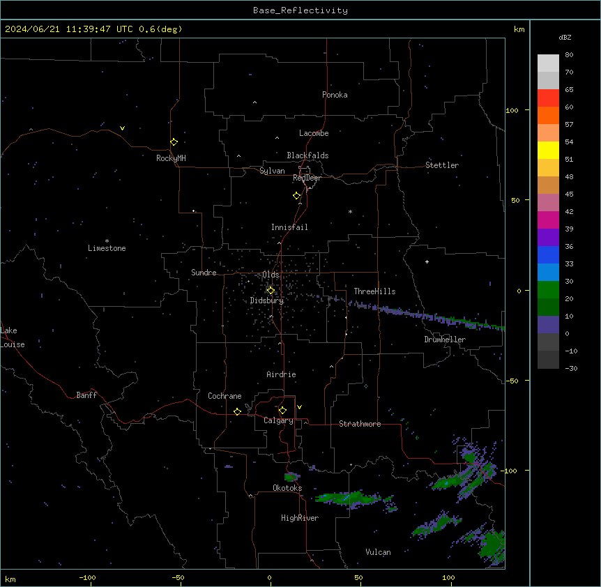Click the Calgary city label
Image resolution: width=601 pixels, height=587 pixels.
pos(279,420)
